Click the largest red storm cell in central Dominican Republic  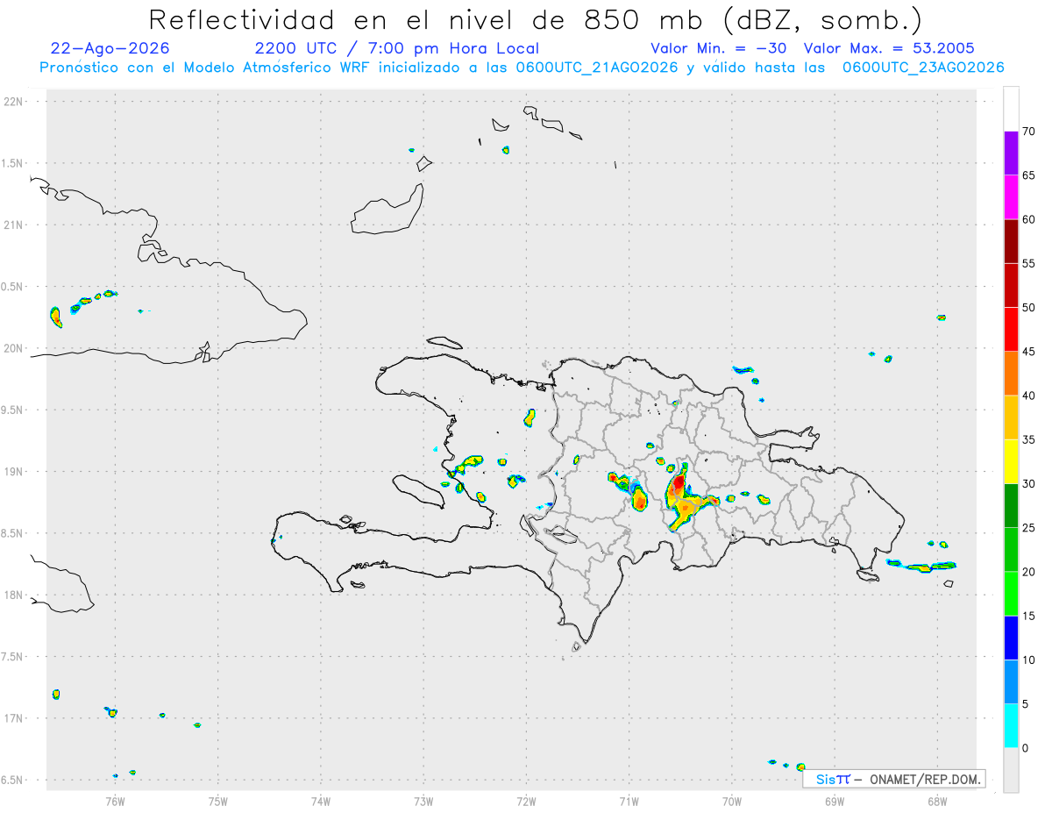point(679,483)
